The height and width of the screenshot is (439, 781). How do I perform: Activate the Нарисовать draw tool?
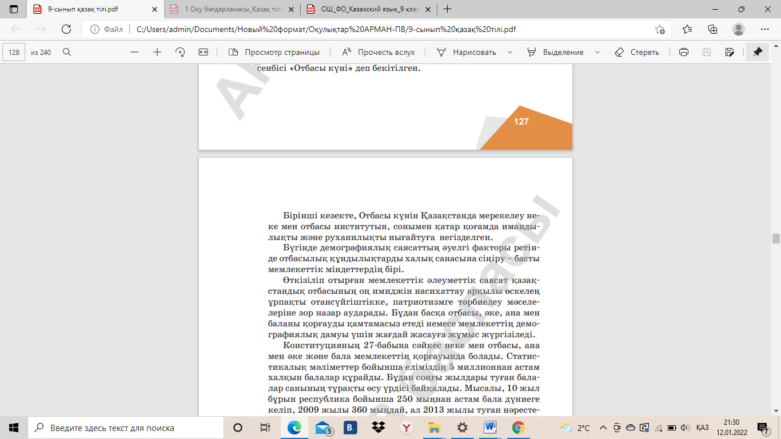pos(467,52)
